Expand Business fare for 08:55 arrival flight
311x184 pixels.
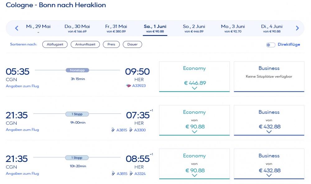269,175
